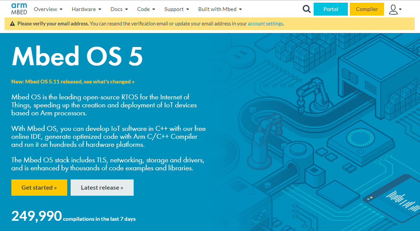Open the user account profile icon
Viewport: 420px width, 231px height.
click(x=395, y=9)
